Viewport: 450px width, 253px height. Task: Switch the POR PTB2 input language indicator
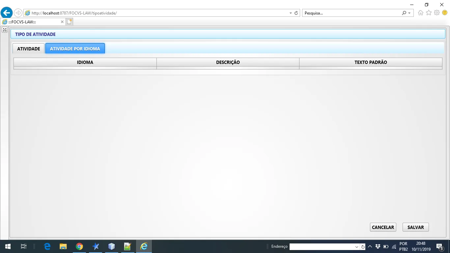coord(404,246)
